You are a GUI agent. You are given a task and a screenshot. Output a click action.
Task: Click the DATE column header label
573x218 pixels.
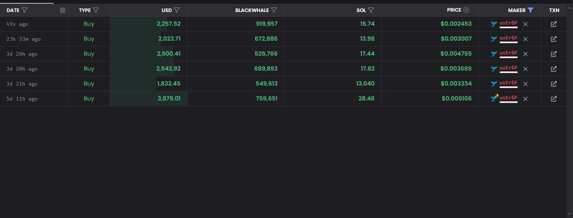tap(13, 10)
